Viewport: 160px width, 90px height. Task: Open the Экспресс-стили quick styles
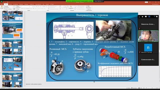(75, 7)
